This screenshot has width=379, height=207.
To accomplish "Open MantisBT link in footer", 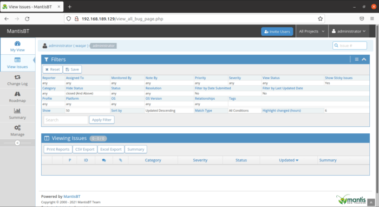I will pyautogui.click(x=72, y=196).
